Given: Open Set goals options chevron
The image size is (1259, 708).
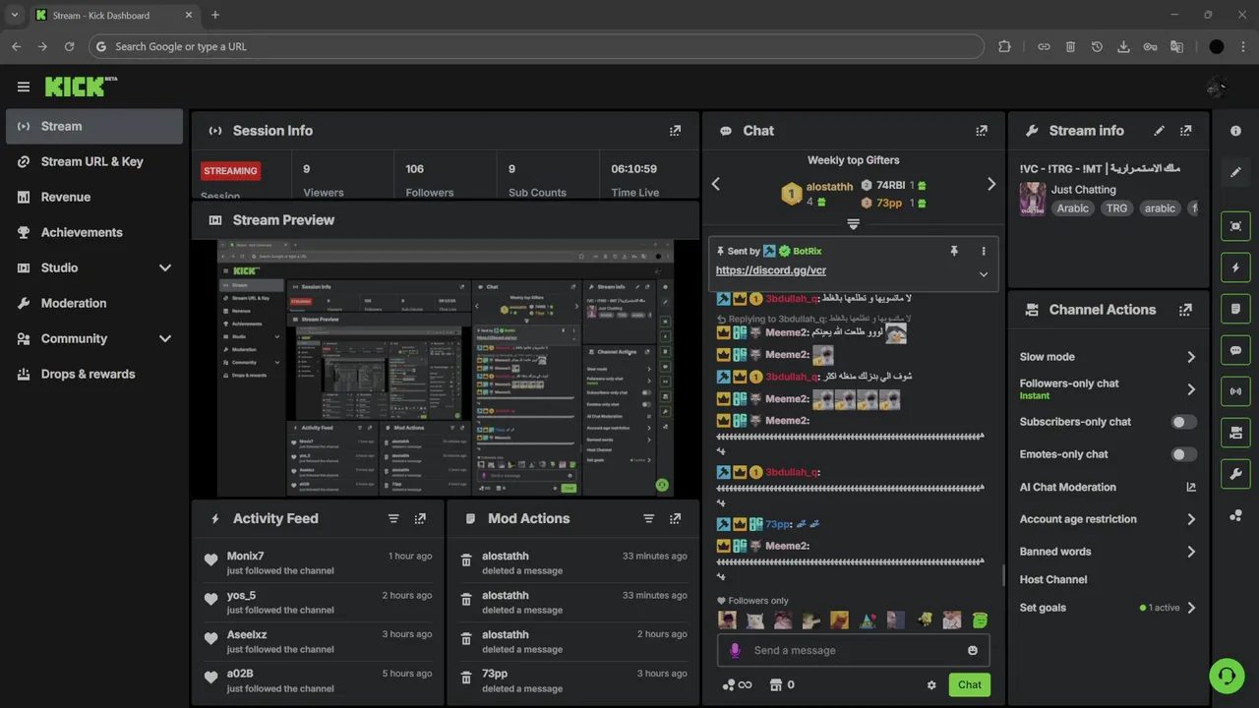Looking at the screenshot, I should coord(1191,608).
